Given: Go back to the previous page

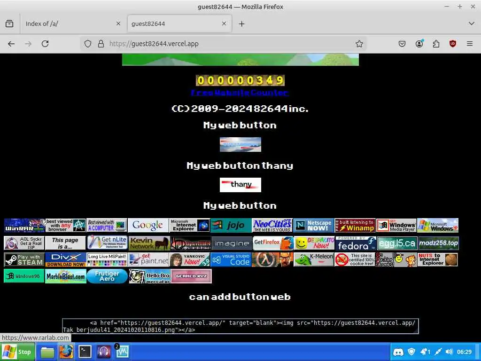Looking at the screenshot, I should [x=11, y=44].
